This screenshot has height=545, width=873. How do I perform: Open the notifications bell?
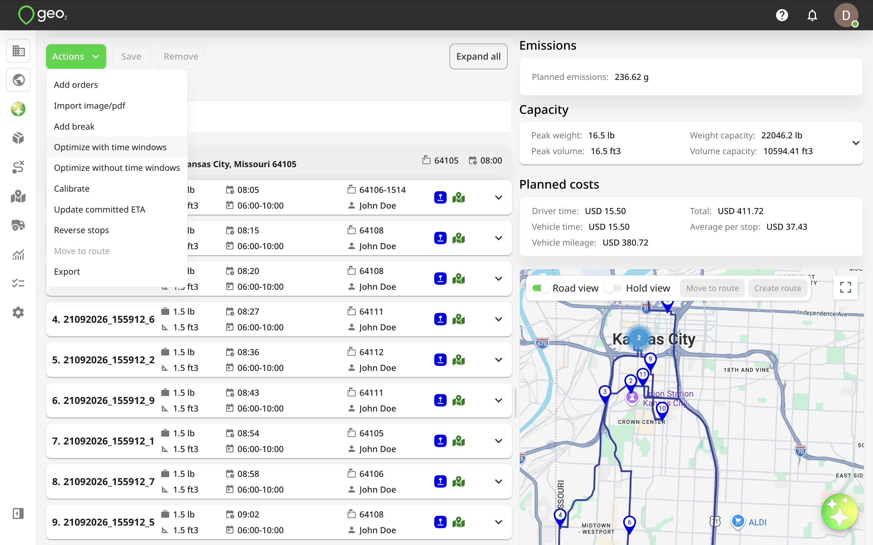(812, 15)
